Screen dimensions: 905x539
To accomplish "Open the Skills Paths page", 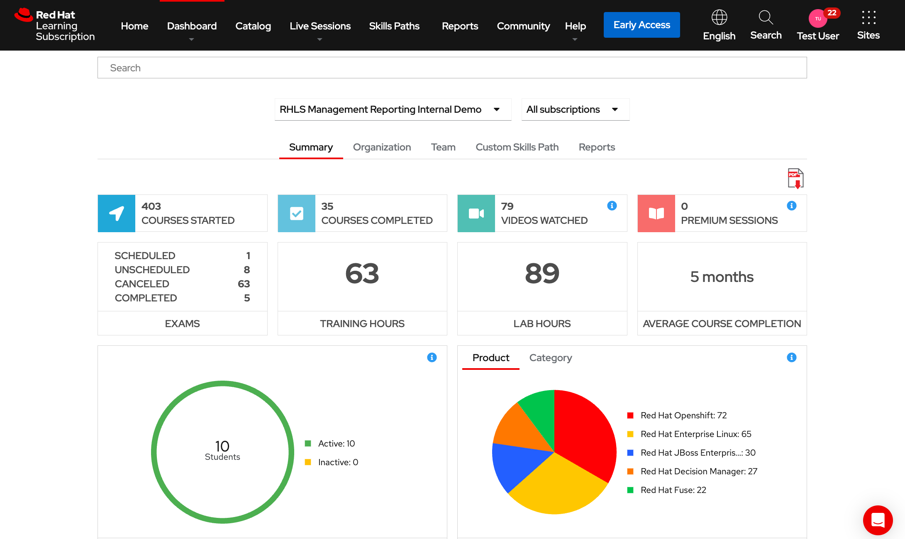I will pos(394,26).
